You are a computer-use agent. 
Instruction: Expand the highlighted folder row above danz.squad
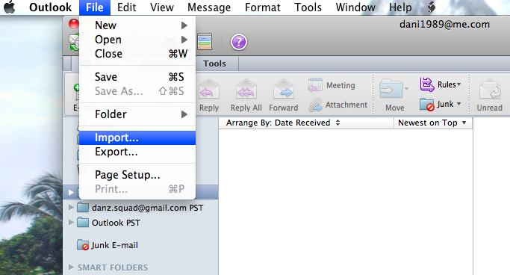pyautogui.click(x=71, y=192)
